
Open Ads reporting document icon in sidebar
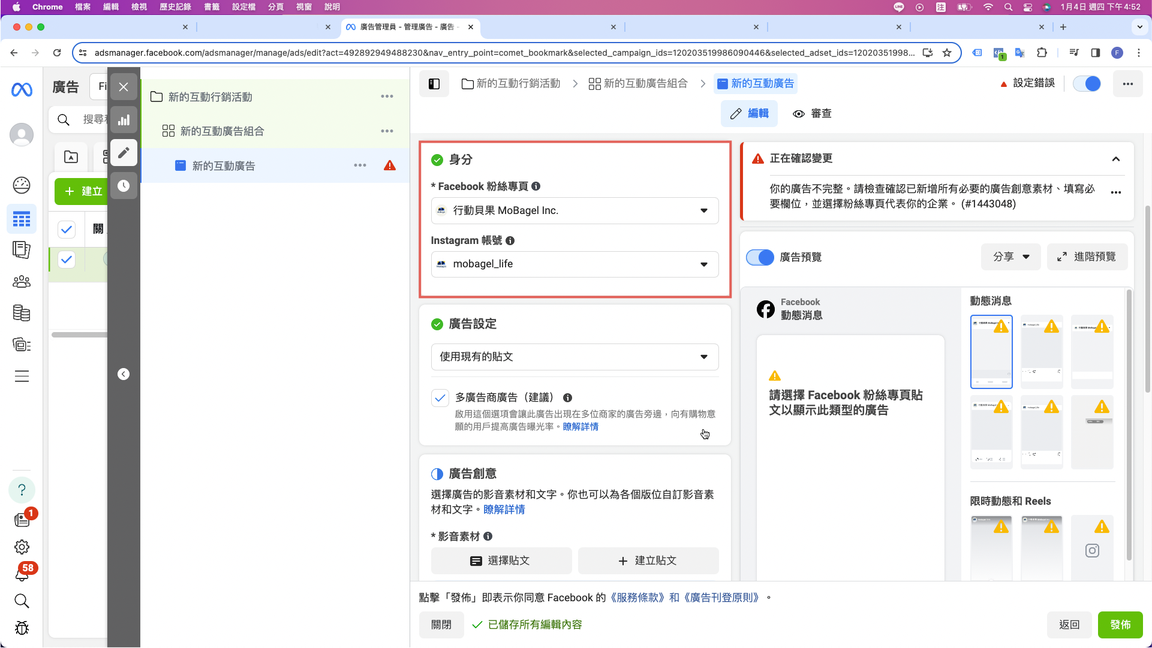tap(22, 250)
